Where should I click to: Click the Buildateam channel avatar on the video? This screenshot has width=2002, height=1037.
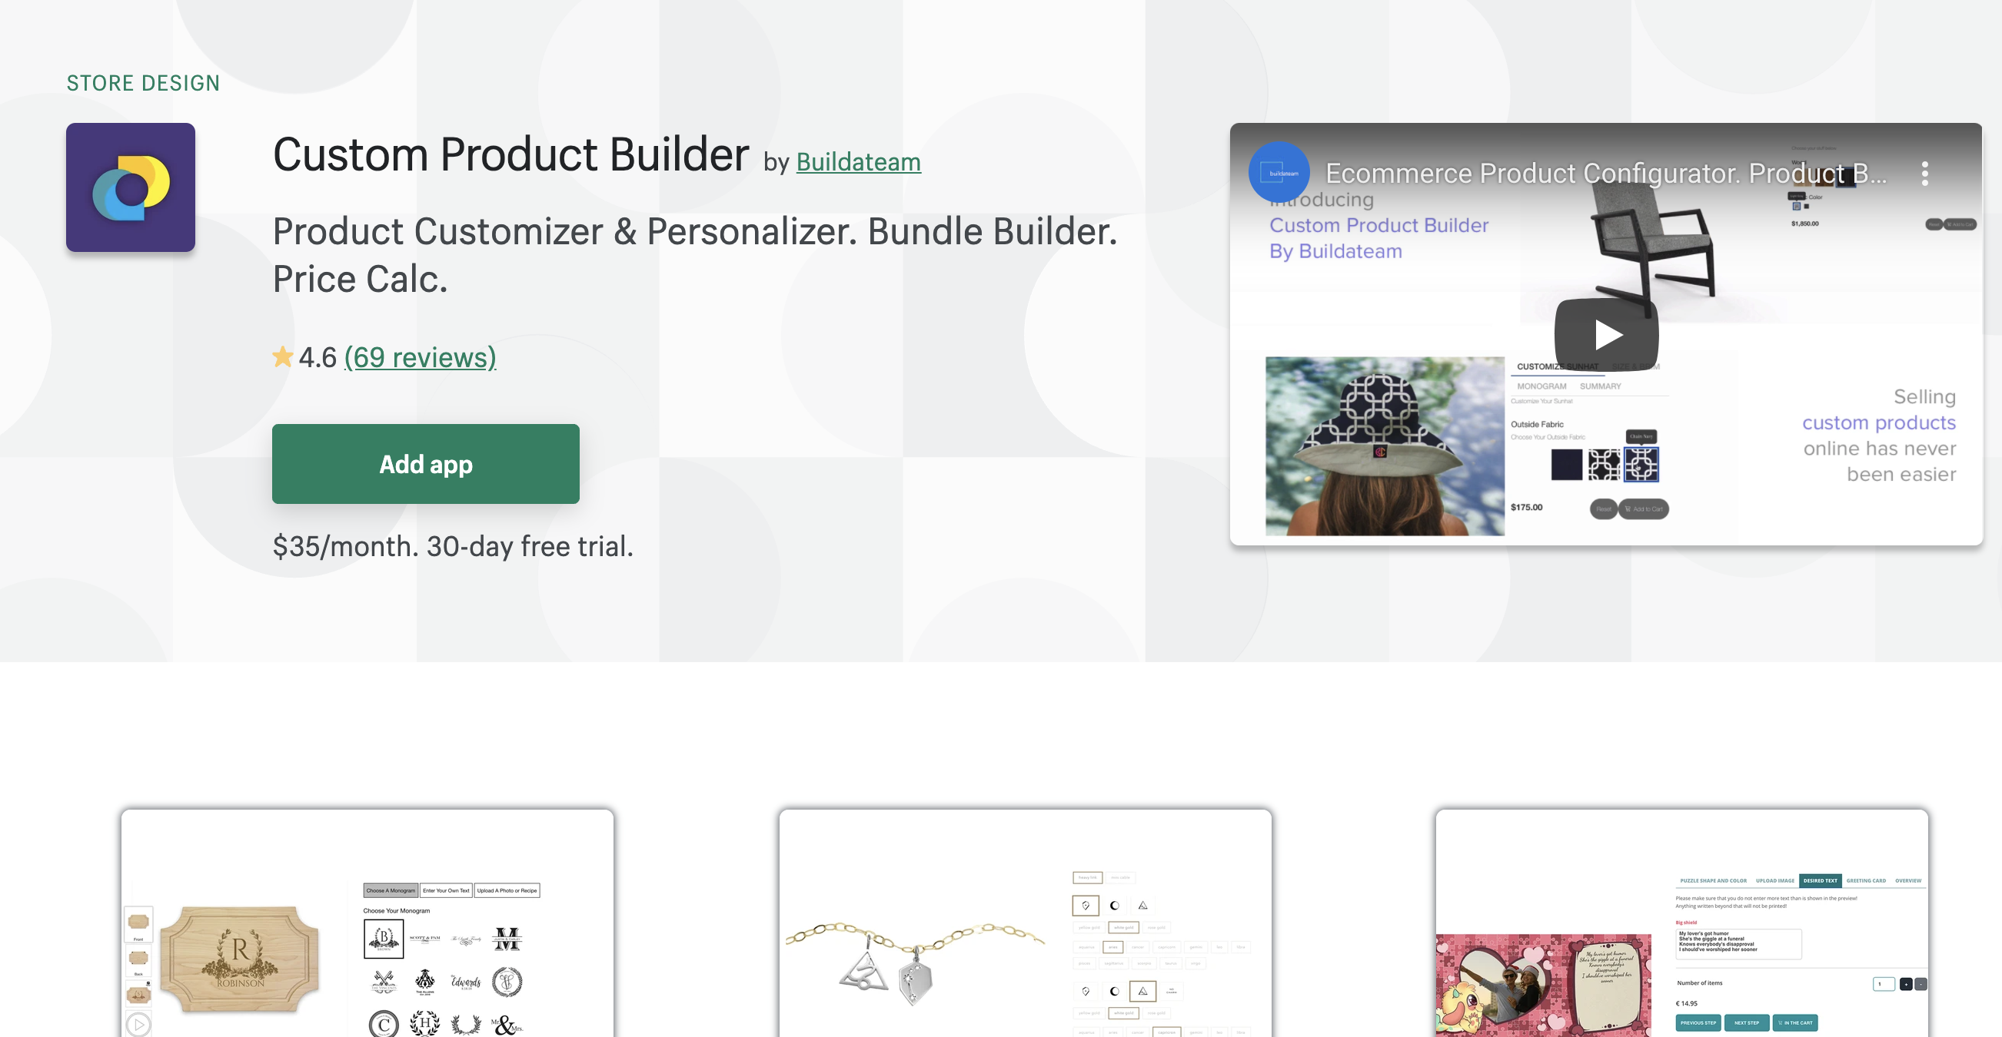1279,172
